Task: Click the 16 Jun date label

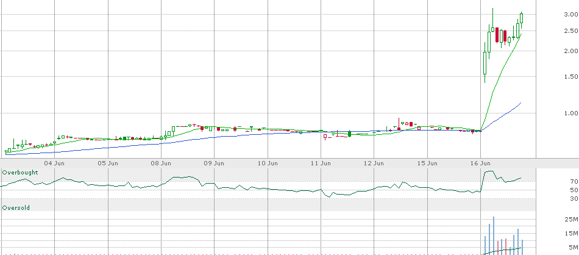Action: pyautogui.click(x=480, y=163)
